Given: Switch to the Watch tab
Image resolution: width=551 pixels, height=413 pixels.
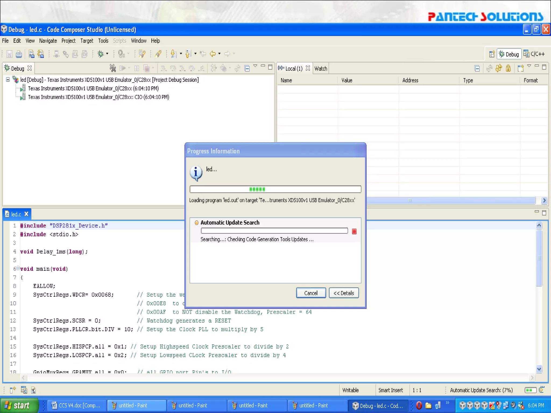Looking at the screenshot, I should point(321,69).
